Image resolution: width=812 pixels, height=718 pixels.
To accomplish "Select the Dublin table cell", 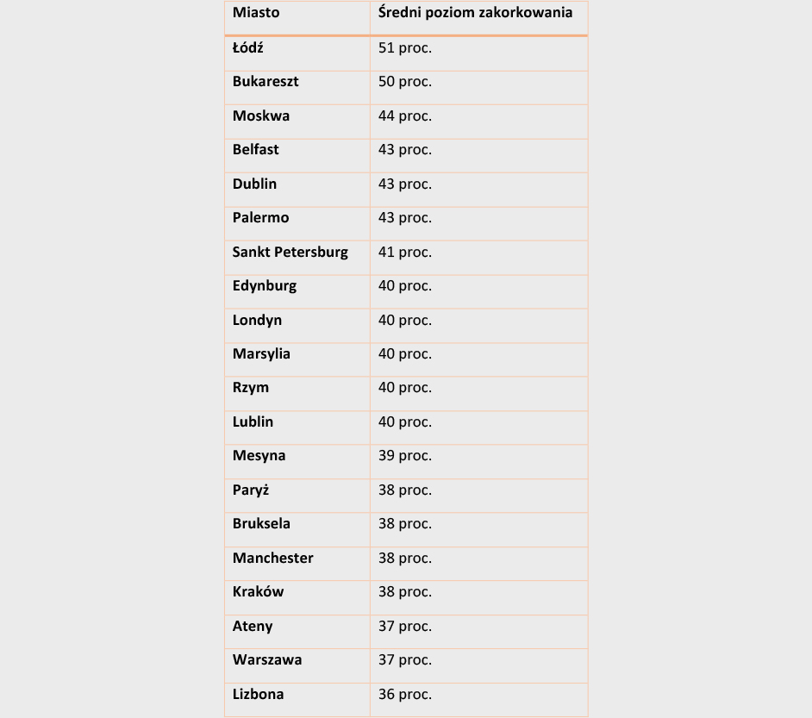I will coord(254,184).
